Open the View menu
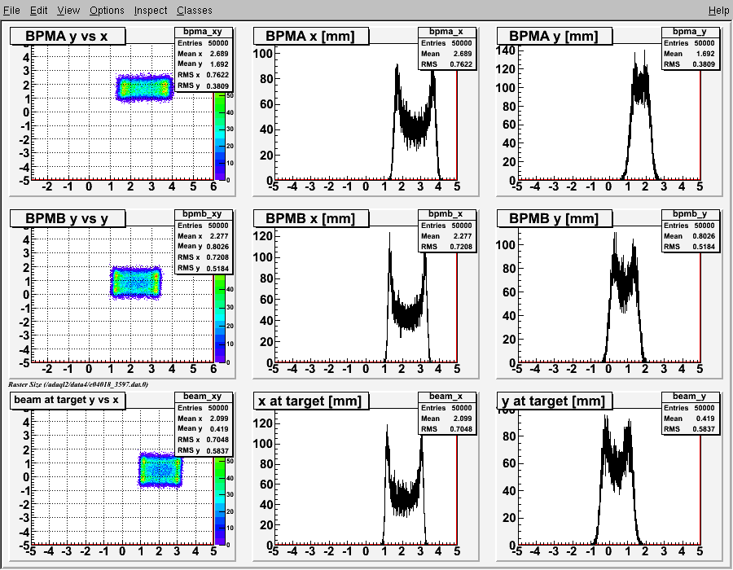Viewport: 733px width, 570px height. [x=68, y=11]
